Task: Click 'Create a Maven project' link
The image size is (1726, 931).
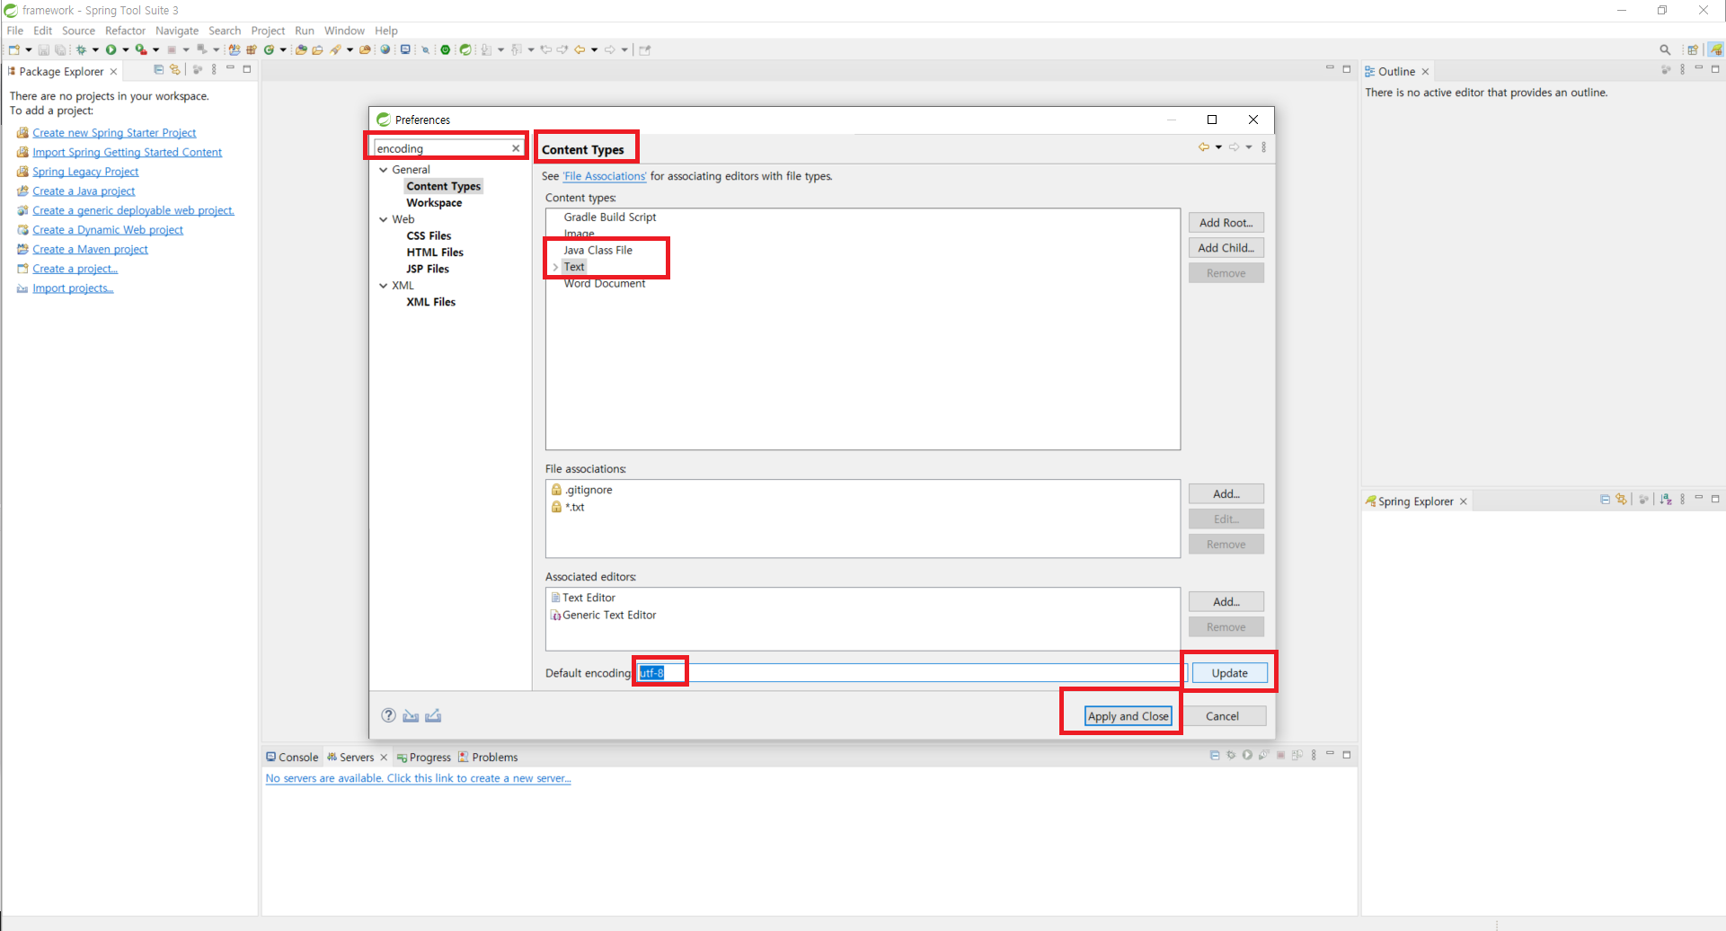Action: (90, 250)
